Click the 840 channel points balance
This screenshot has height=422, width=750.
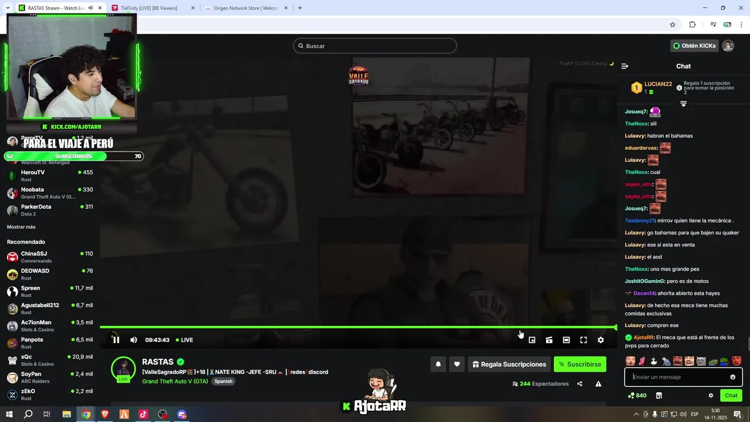637,396
